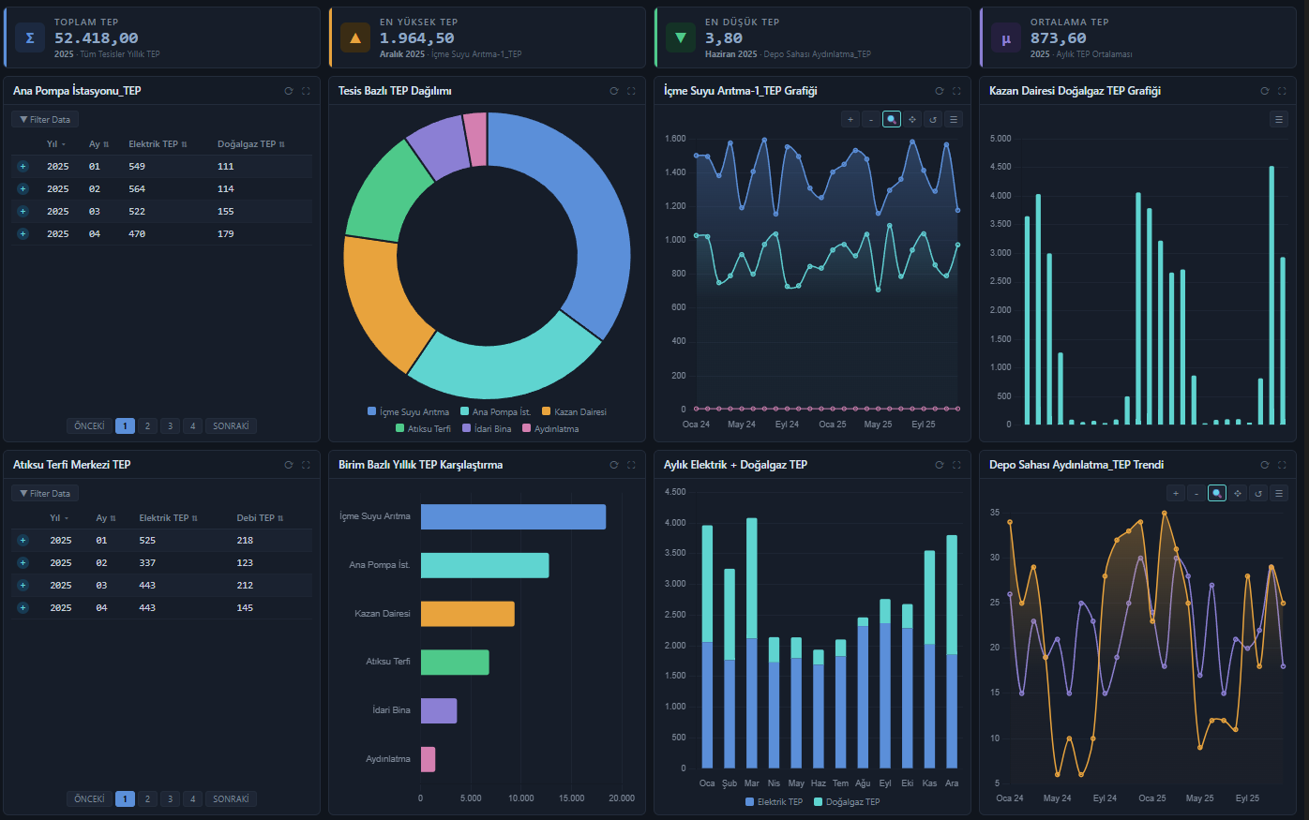The height and width of the screenshot is (820, 1309).
Task: Hide Doğalgaz TEP series in monthly chart legend
Action: tap(847, 802)
